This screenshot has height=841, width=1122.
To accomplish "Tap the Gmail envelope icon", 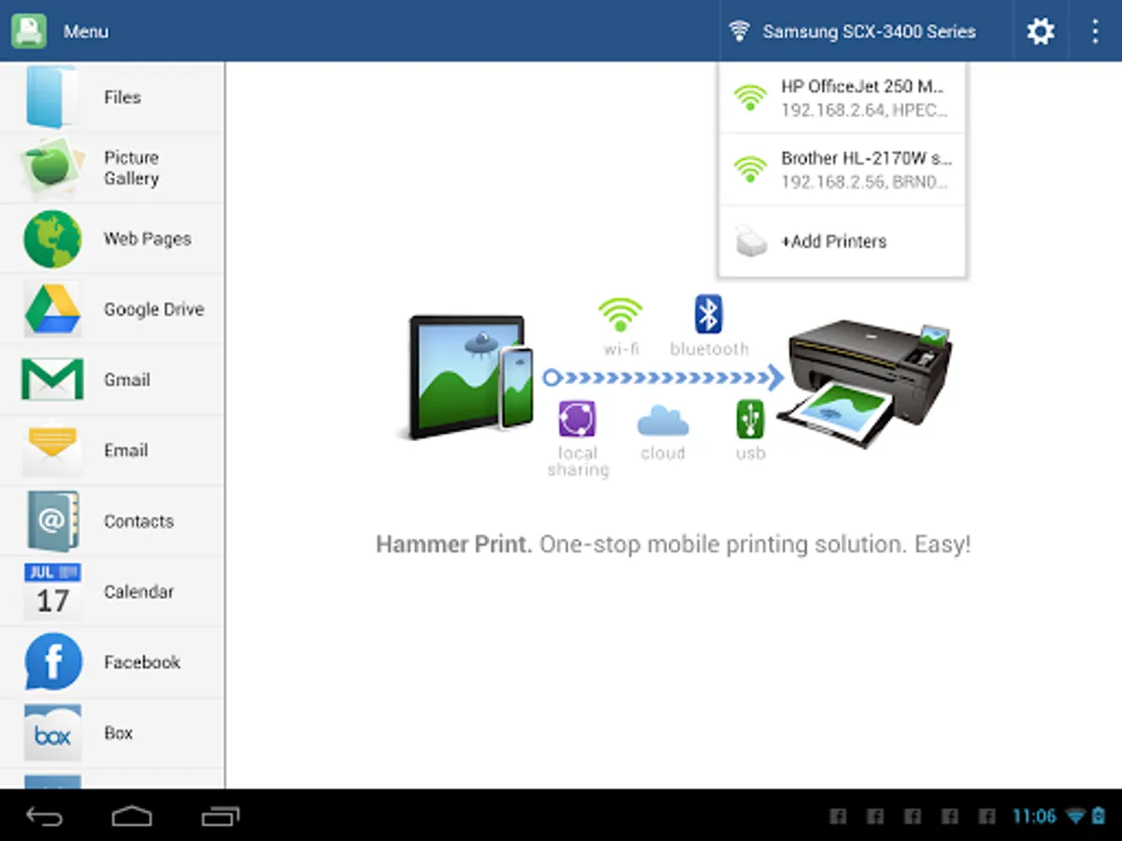I will coord(52,379).
